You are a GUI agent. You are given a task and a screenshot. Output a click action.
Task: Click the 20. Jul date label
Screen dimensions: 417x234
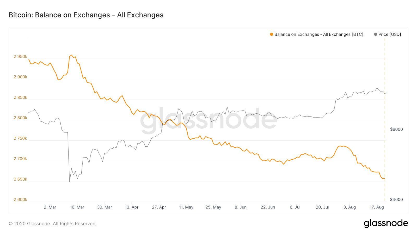click(322, 207)
